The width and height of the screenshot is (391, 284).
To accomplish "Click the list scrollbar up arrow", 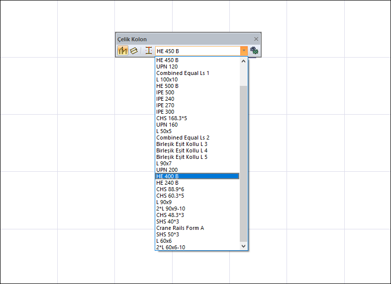I will pyautogui.click(x=244, y=61).
